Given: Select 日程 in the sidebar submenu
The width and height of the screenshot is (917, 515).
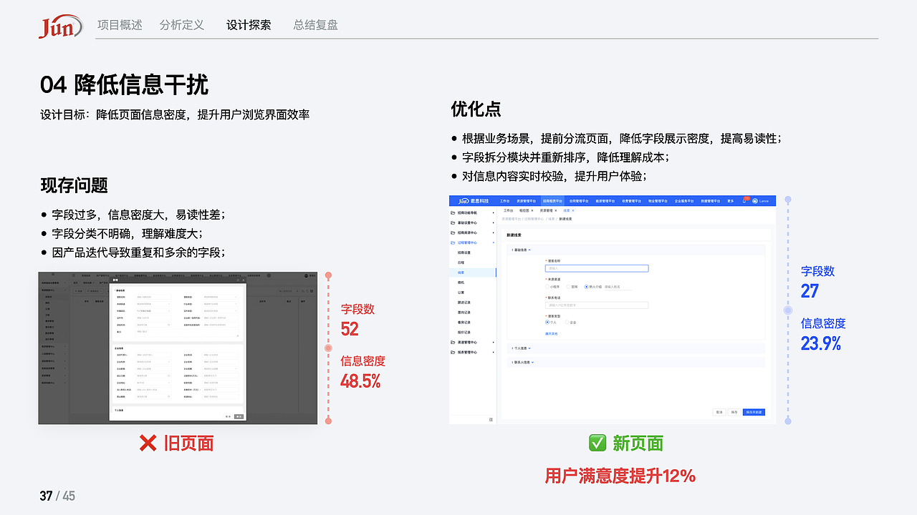Looking at the screenshot, I should point(461,263).
